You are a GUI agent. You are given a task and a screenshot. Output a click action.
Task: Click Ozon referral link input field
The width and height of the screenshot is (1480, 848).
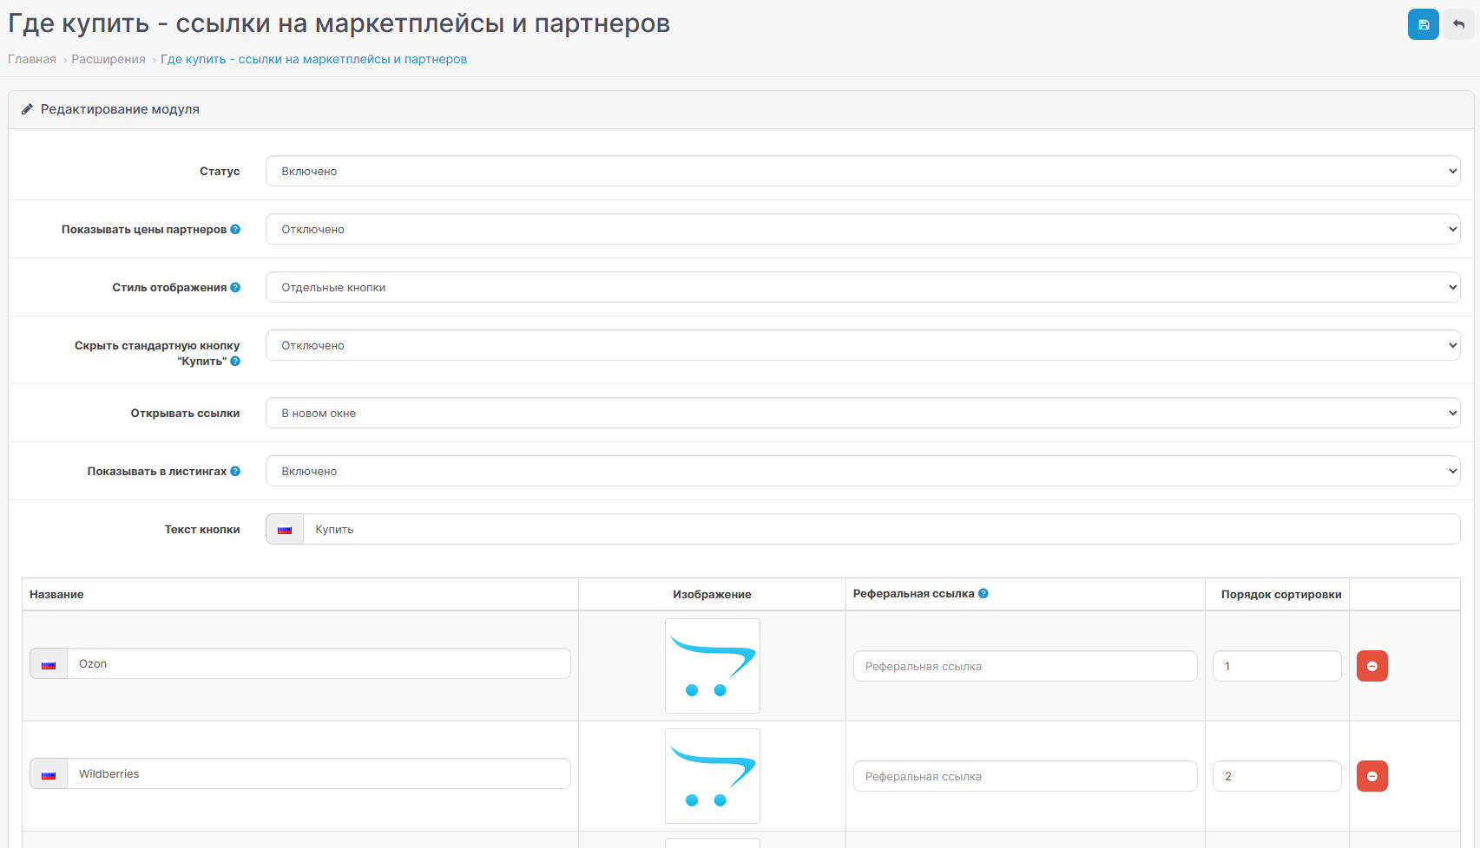1025,666
